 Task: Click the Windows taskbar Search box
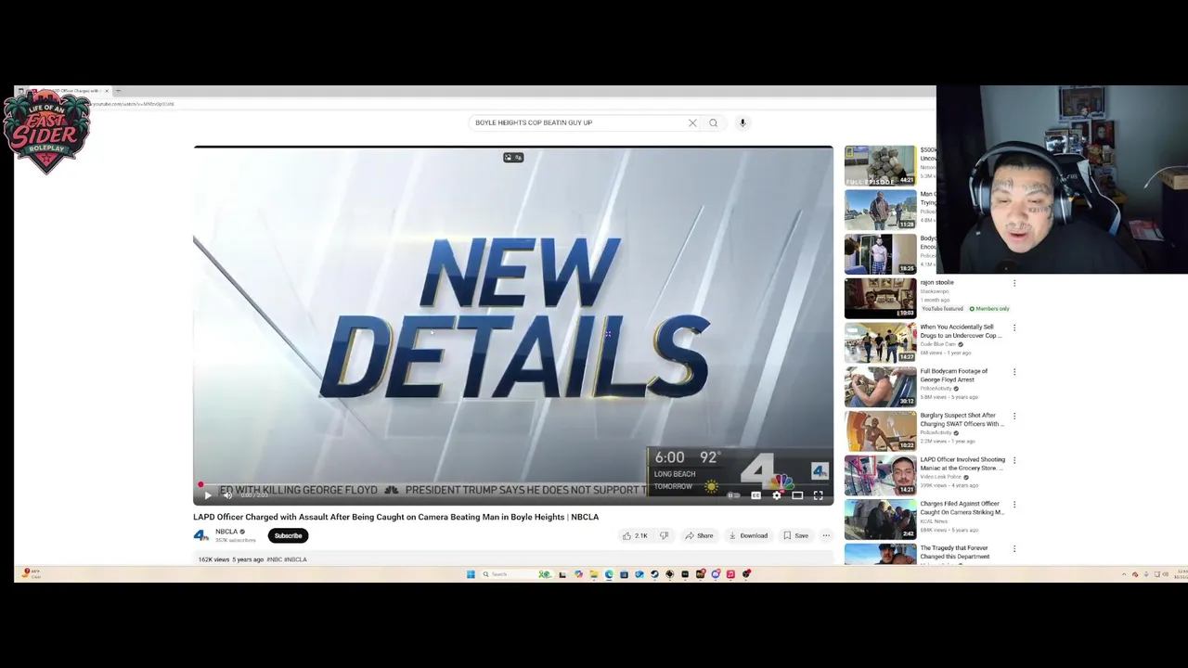click(x=515, y=574)
